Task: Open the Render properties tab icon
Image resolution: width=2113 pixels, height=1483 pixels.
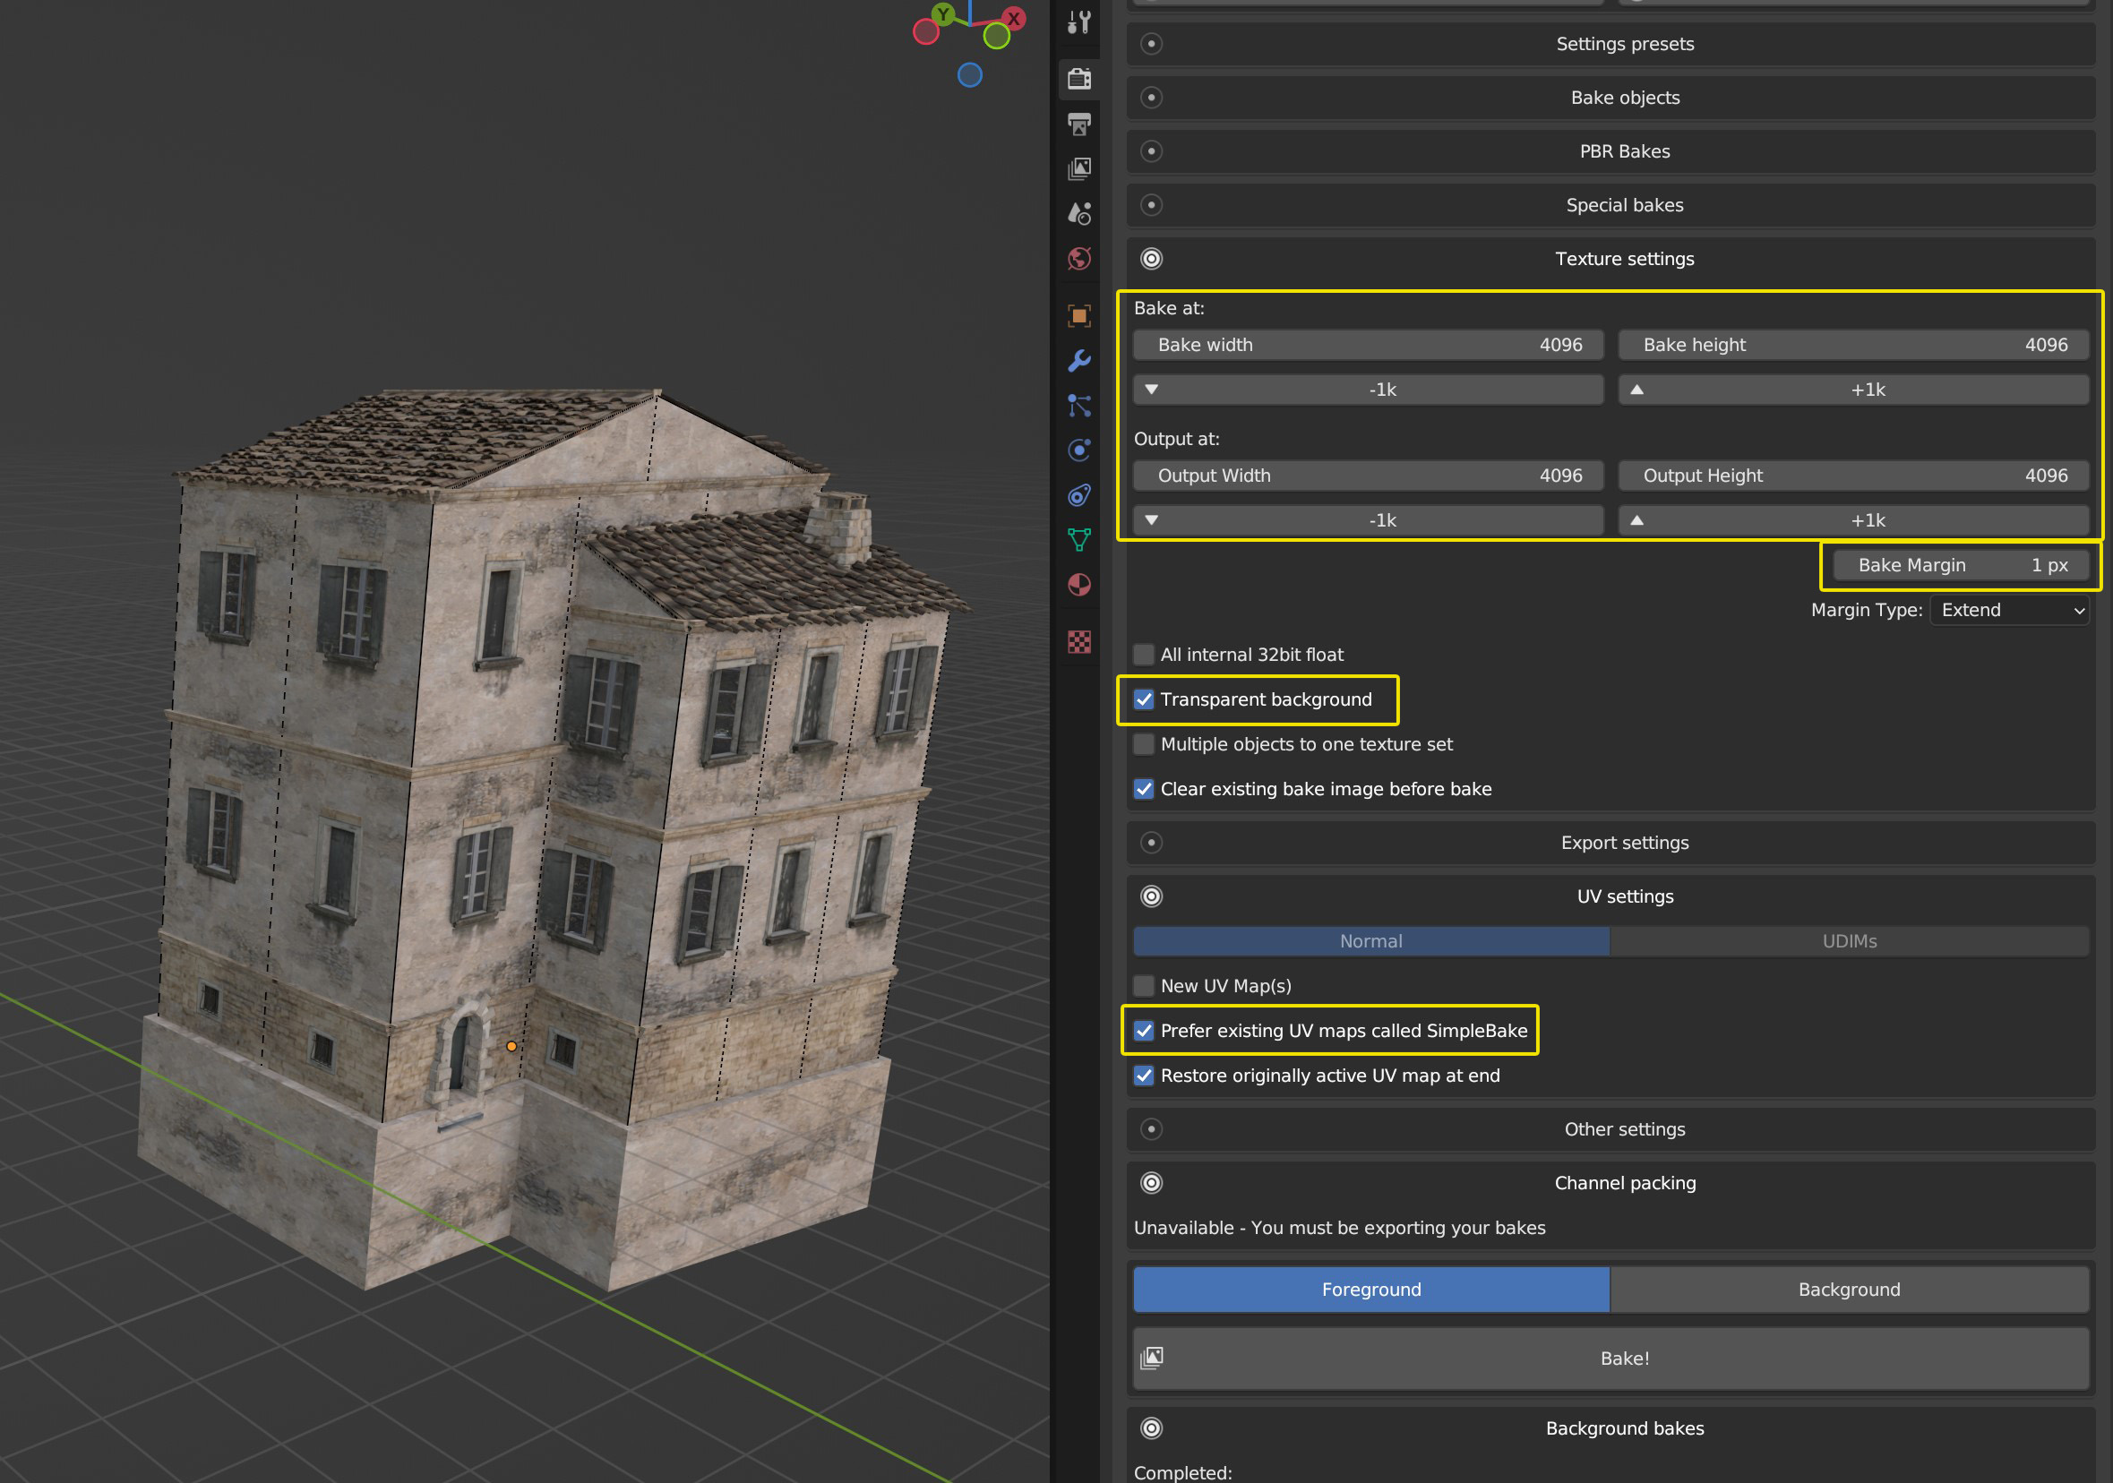Action: click(x=1078, y=78)
